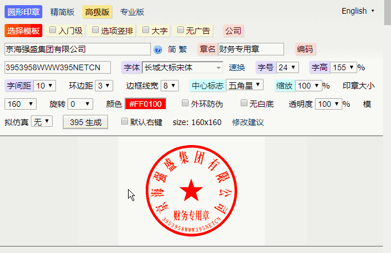
Task: Switch to 高级版 tab
Action: point(97,12)
